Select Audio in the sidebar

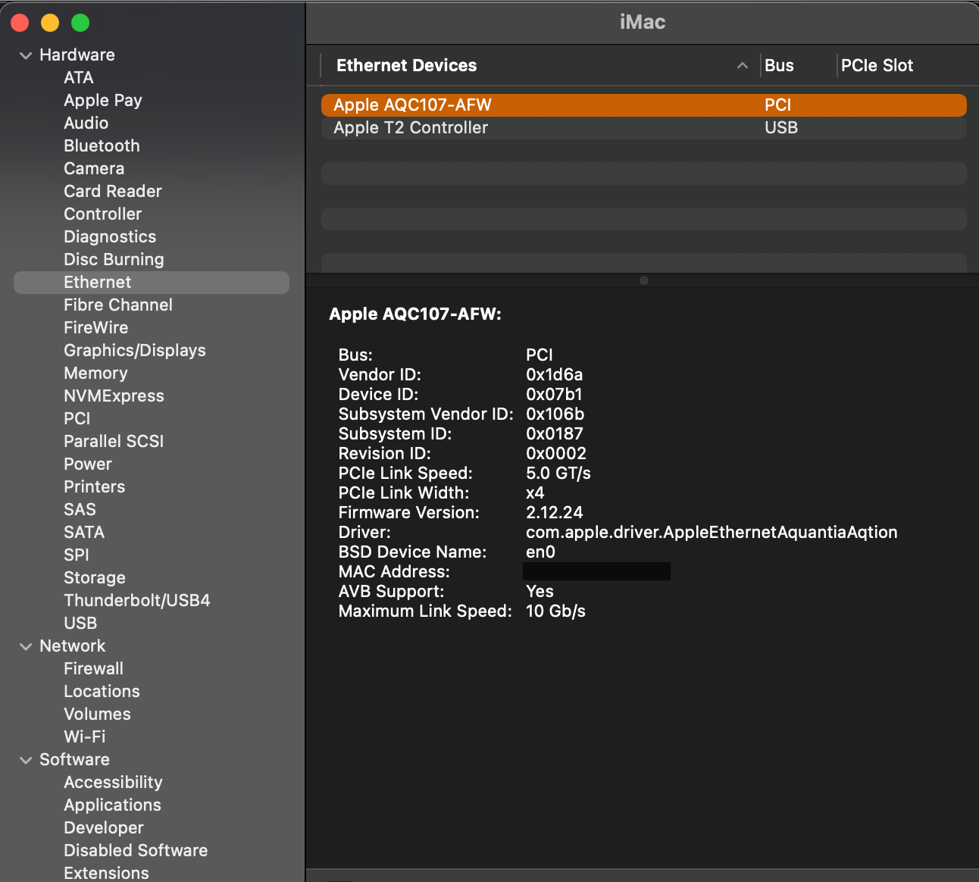(x=86, y=124)
